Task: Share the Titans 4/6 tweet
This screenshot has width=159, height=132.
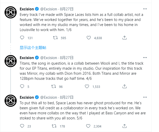Action: 124,86
